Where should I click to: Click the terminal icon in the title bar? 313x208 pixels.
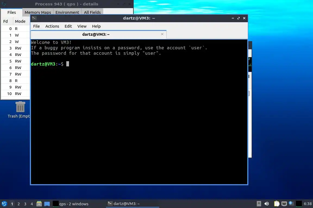pos(34,18)
